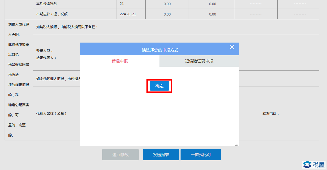This screenshot has width=327, height=170.
Task: Click the 办税人员 label
Action: pyautogui.click(x=44, y=50)
